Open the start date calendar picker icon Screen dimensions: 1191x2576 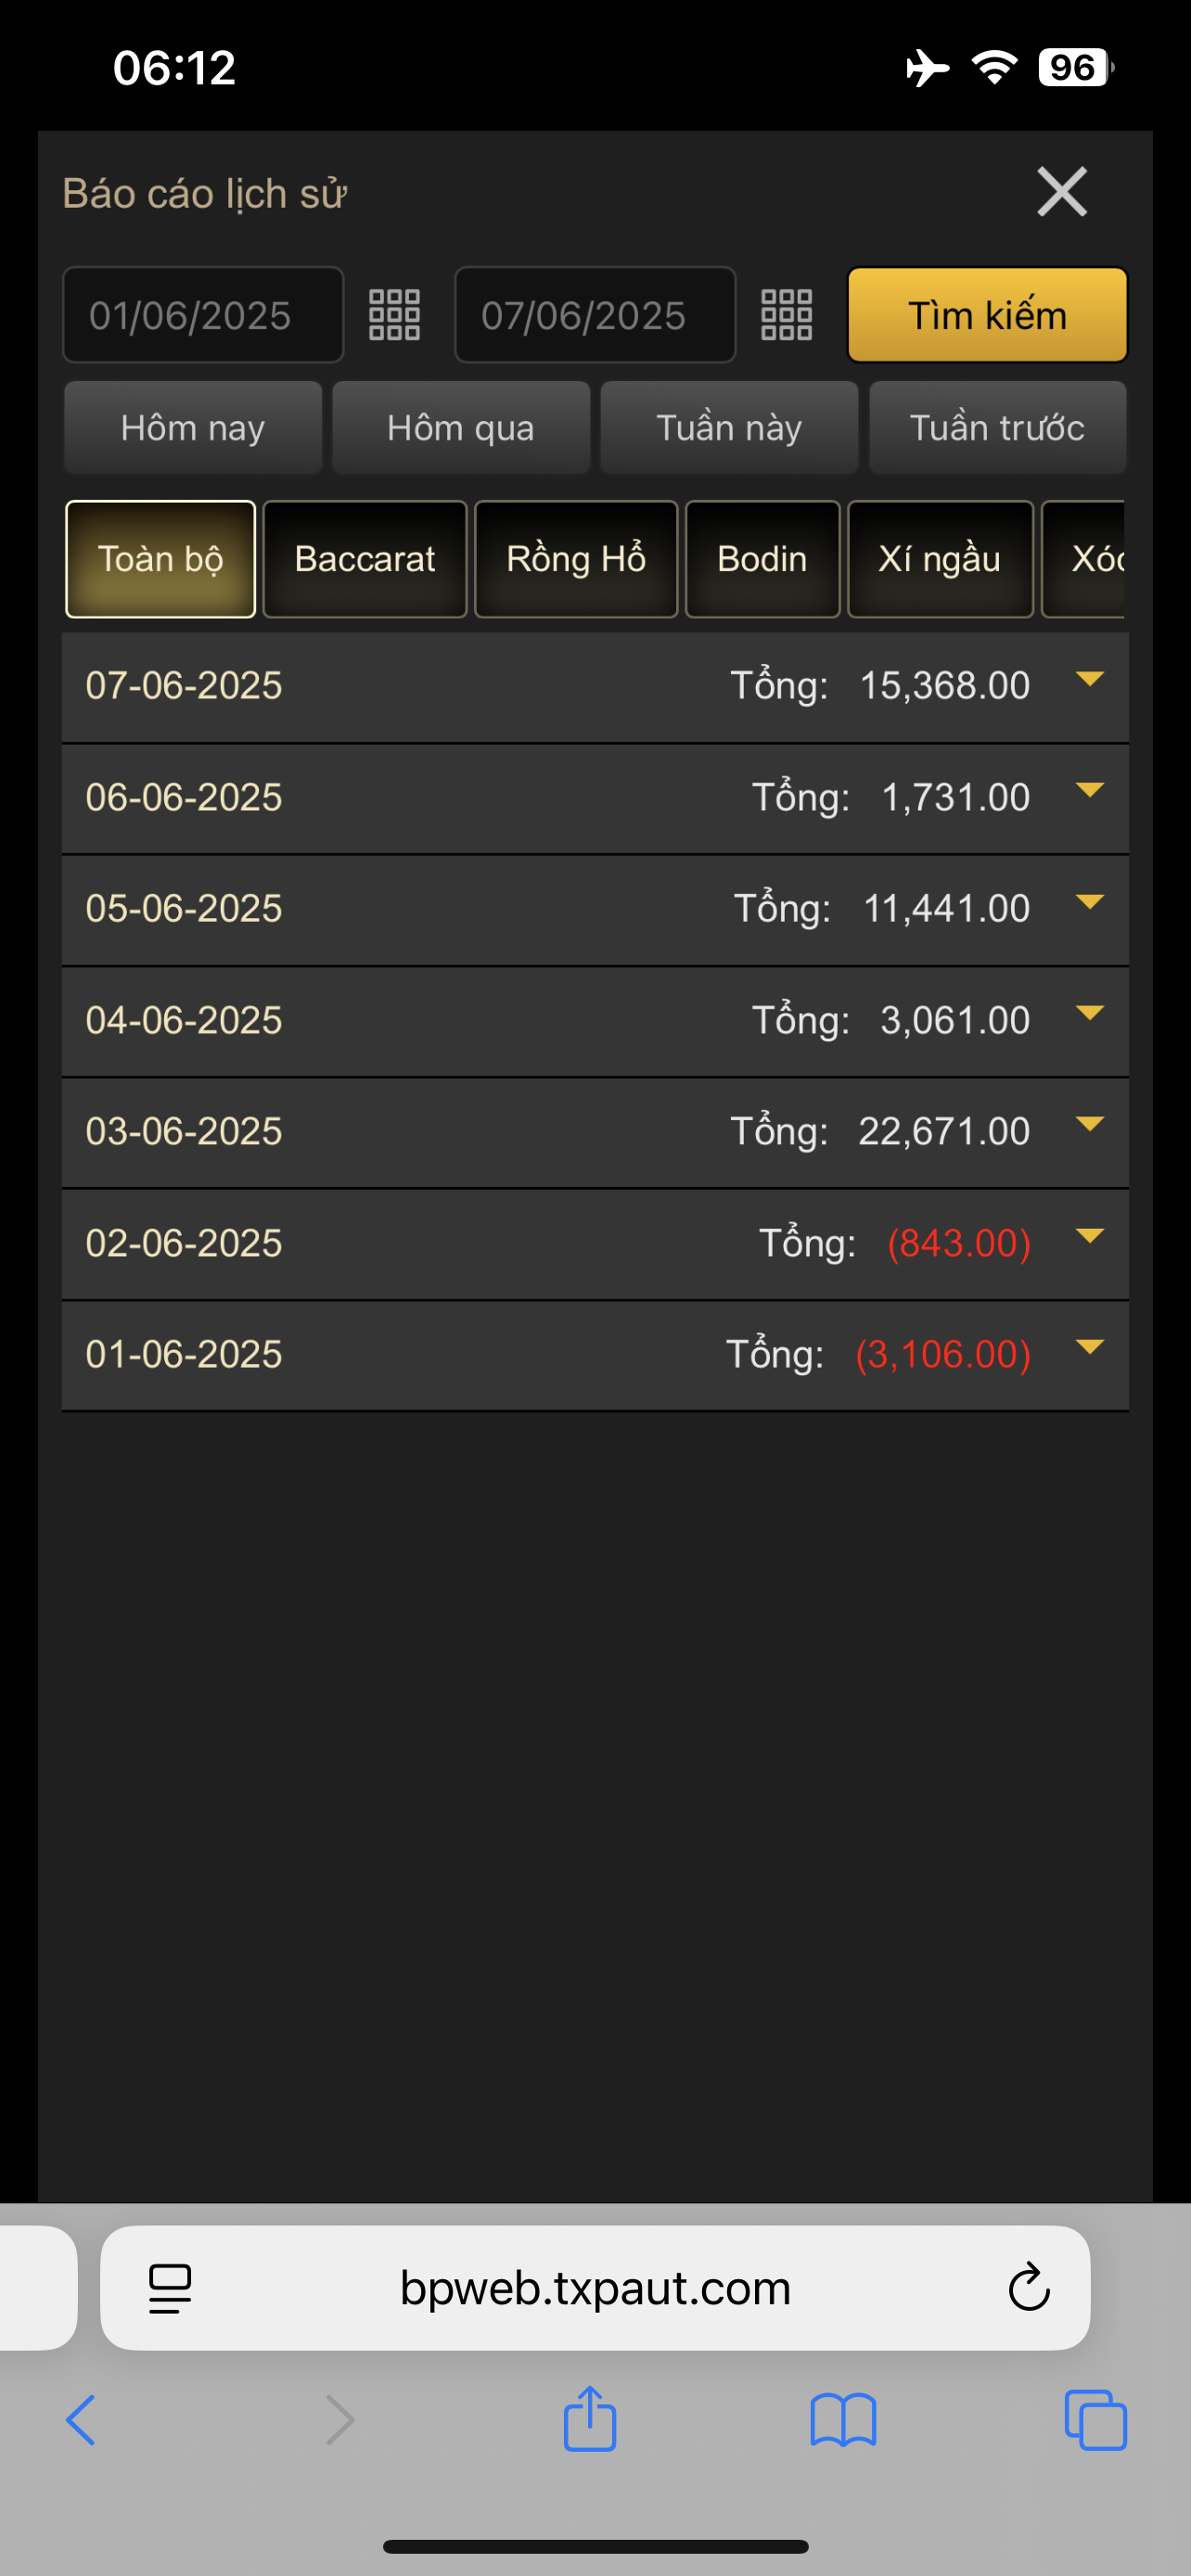click(x=394, y=315)
